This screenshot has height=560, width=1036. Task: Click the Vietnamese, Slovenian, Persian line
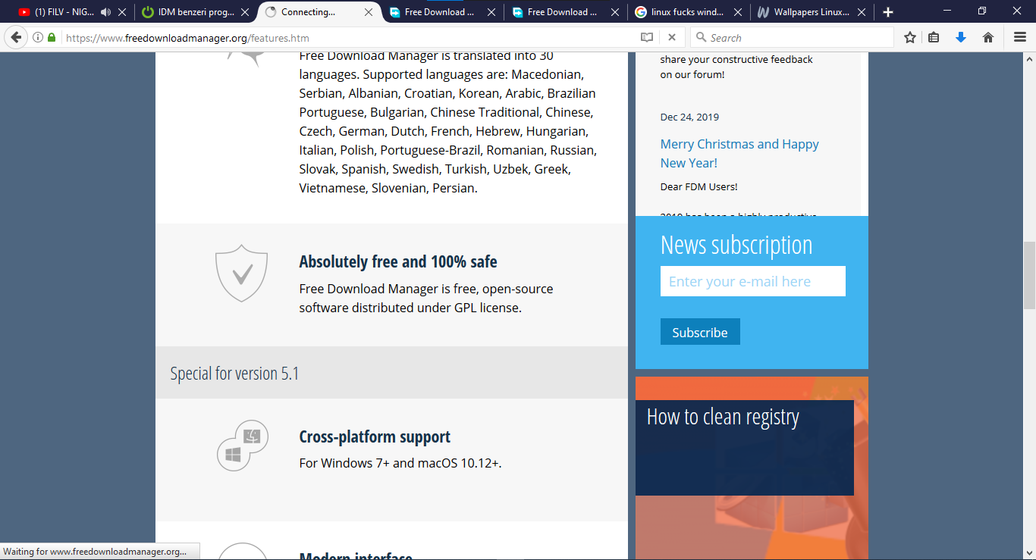[x=388, y=188]
